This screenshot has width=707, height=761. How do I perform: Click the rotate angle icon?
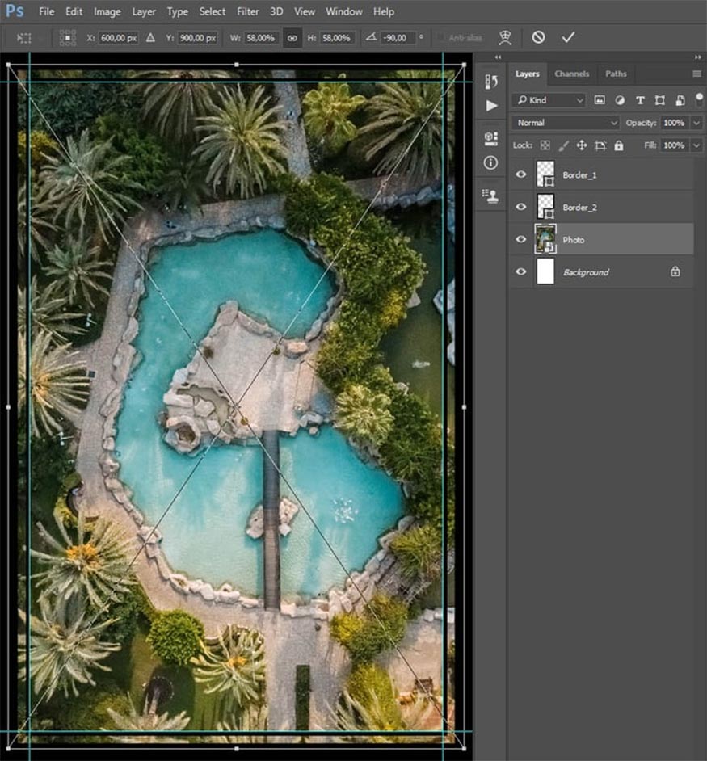pyautogui.click(x=371, y=37)
